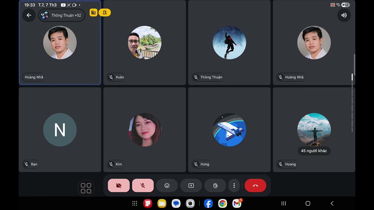Open the Camera app in taskbar
This screenshot has height=210, width=374.
(x=190, y=203)
